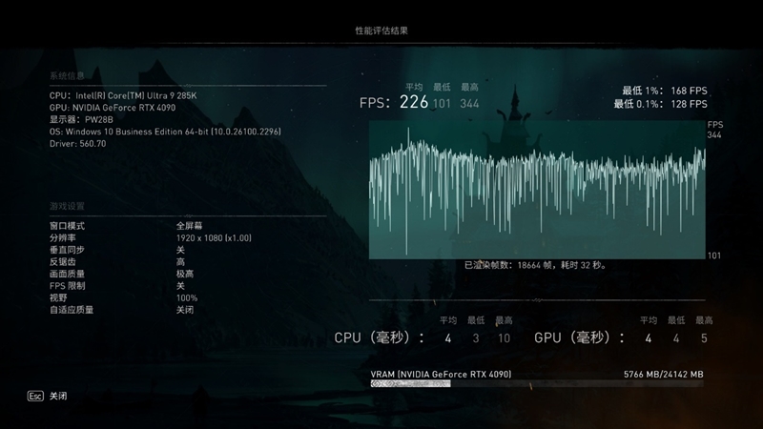Click the 极高 quality value
The width and height of the screenshot is (763, 429).
pyautogui.click(x=185, y=274)
